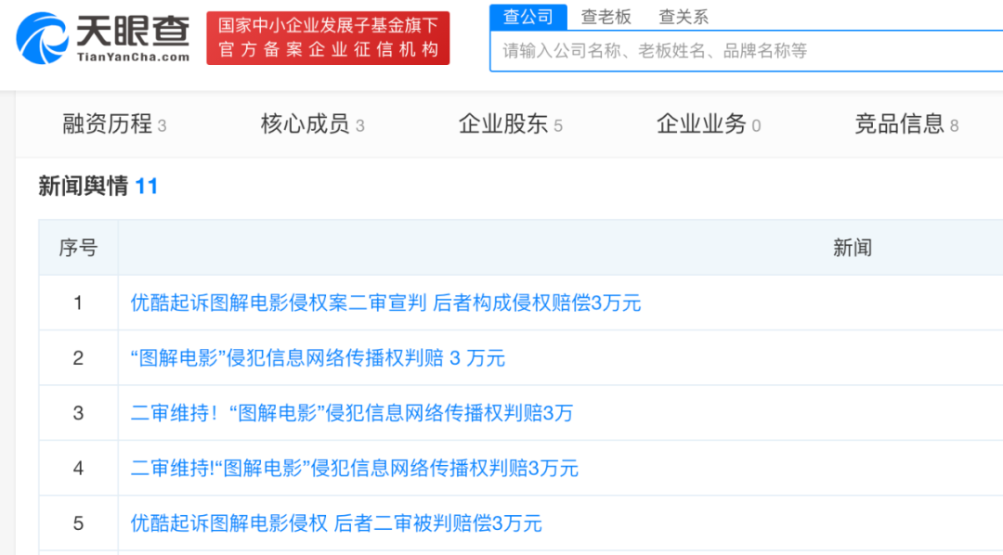The width and height of the screenshot is (1003, 555).
Task: Click the 天眼查 brand name text
Action: [x=133, y=32]
